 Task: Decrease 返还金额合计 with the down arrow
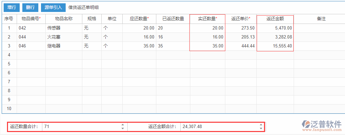click(x=261, y=128)
